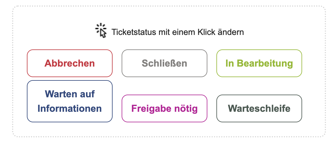Put ticket on hold with Warteschleife
The width and height of the screenshot is (332, 144).
coord(259,108)
